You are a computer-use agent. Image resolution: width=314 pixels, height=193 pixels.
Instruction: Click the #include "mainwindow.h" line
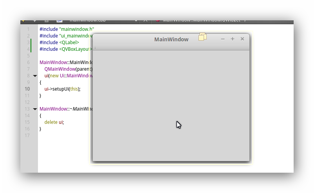[67, 29]
